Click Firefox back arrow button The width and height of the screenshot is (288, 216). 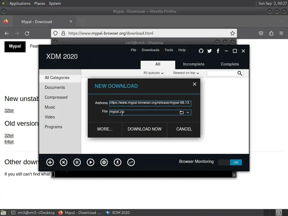[x=7, y=33]
